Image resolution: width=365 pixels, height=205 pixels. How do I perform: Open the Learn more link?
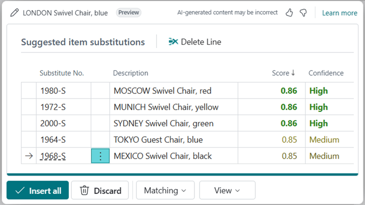pyautogui.click(x=339, y=13)
